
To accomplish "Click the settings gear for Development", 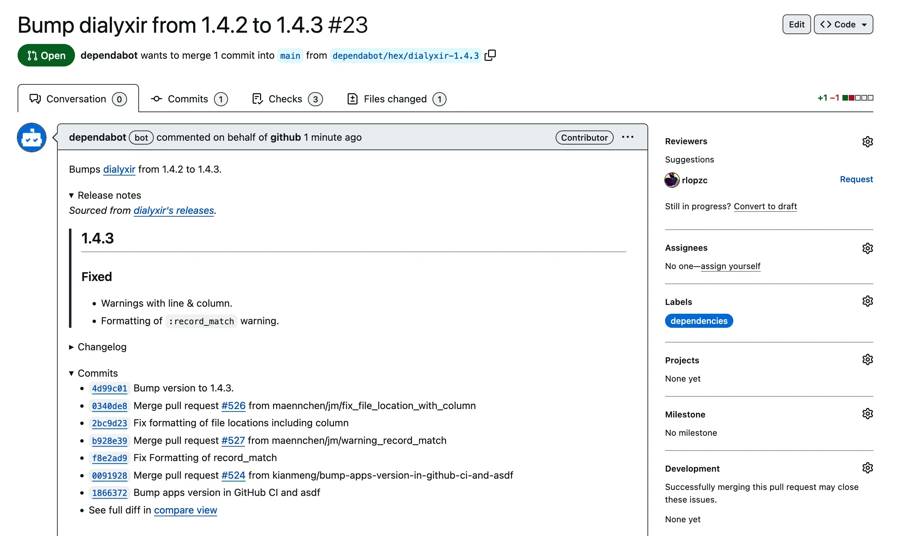I will pos(868,468).
